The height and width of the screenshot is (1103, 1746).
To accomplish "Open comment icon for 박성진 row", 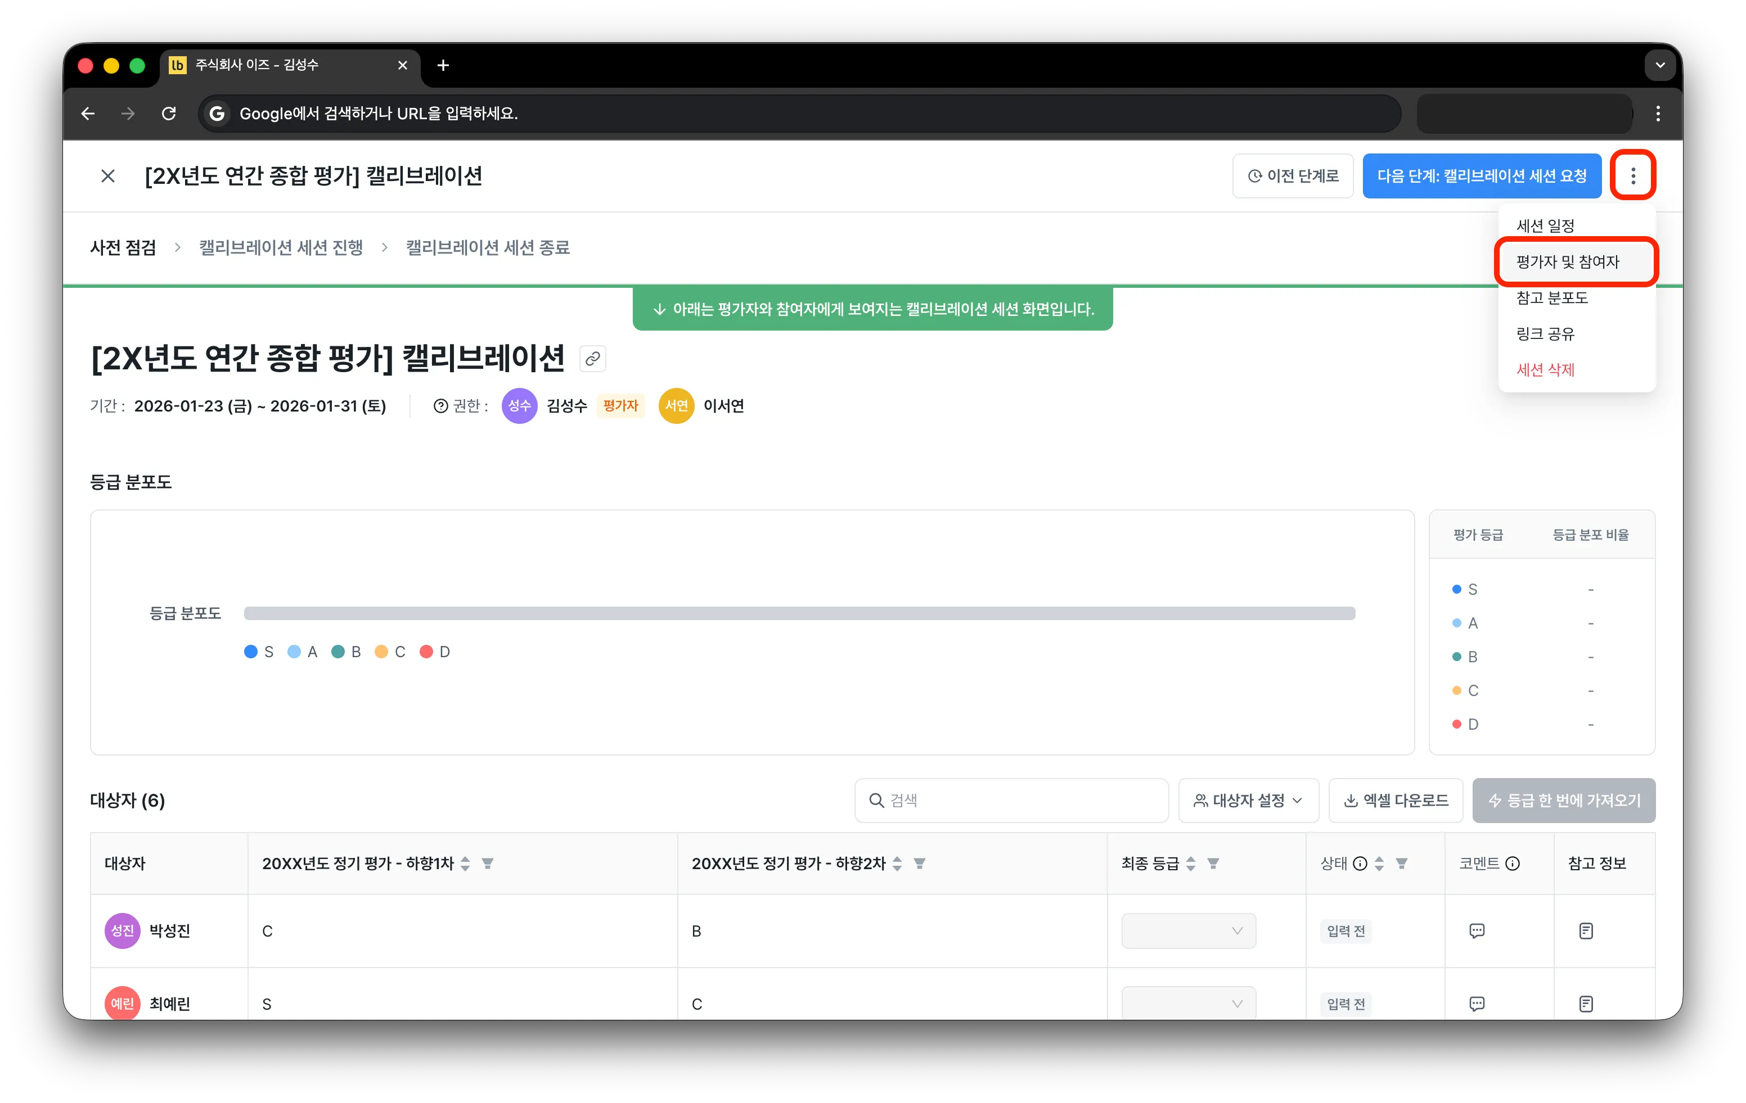I will pyautogui.click(x=1476, y=930).
